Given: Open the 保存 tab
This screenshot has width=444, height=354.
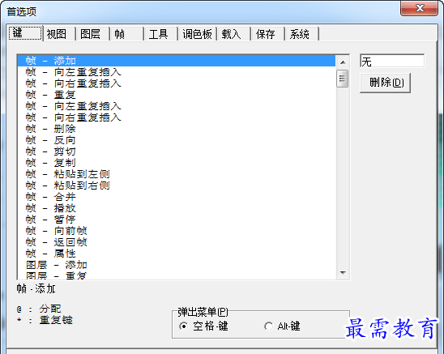Looking at the screenshot, I should (268, 34).
